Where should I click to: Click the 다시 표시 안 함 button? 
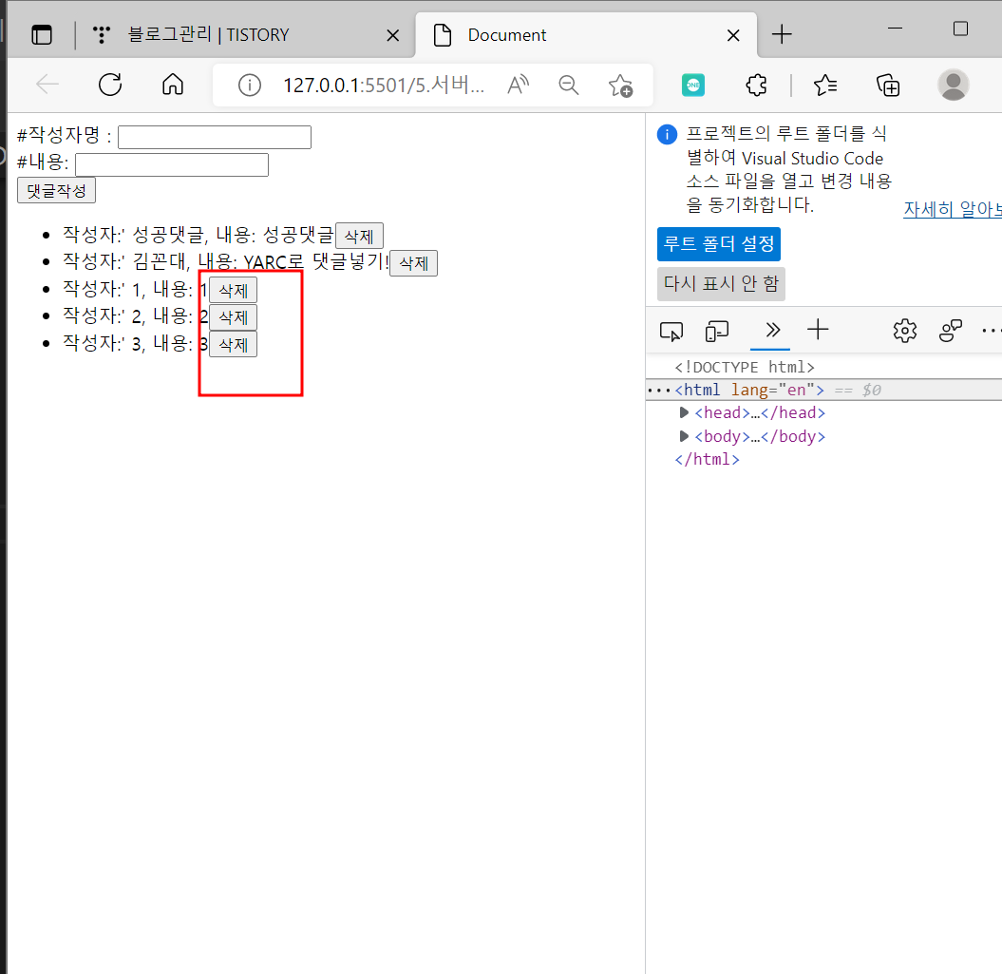(722, 283)
